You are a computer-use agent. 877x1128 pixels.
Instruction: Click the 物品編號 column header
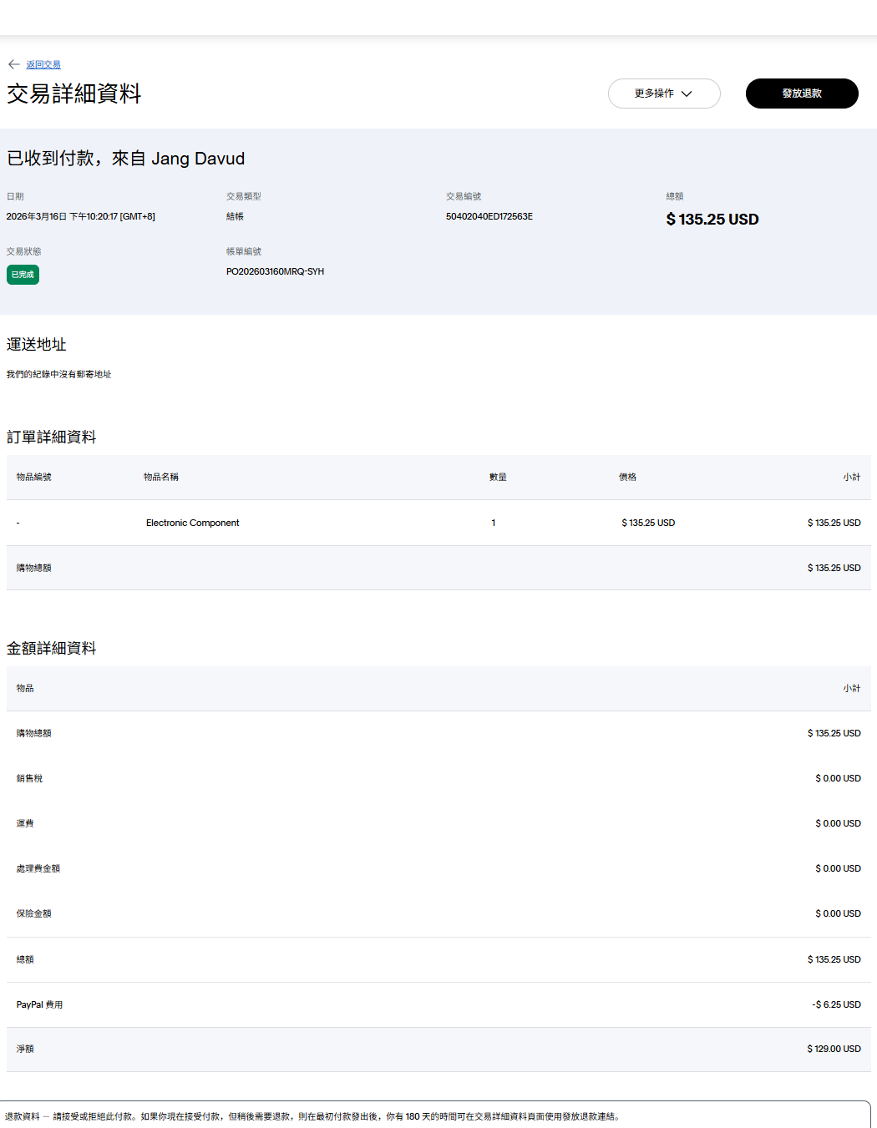34,477
